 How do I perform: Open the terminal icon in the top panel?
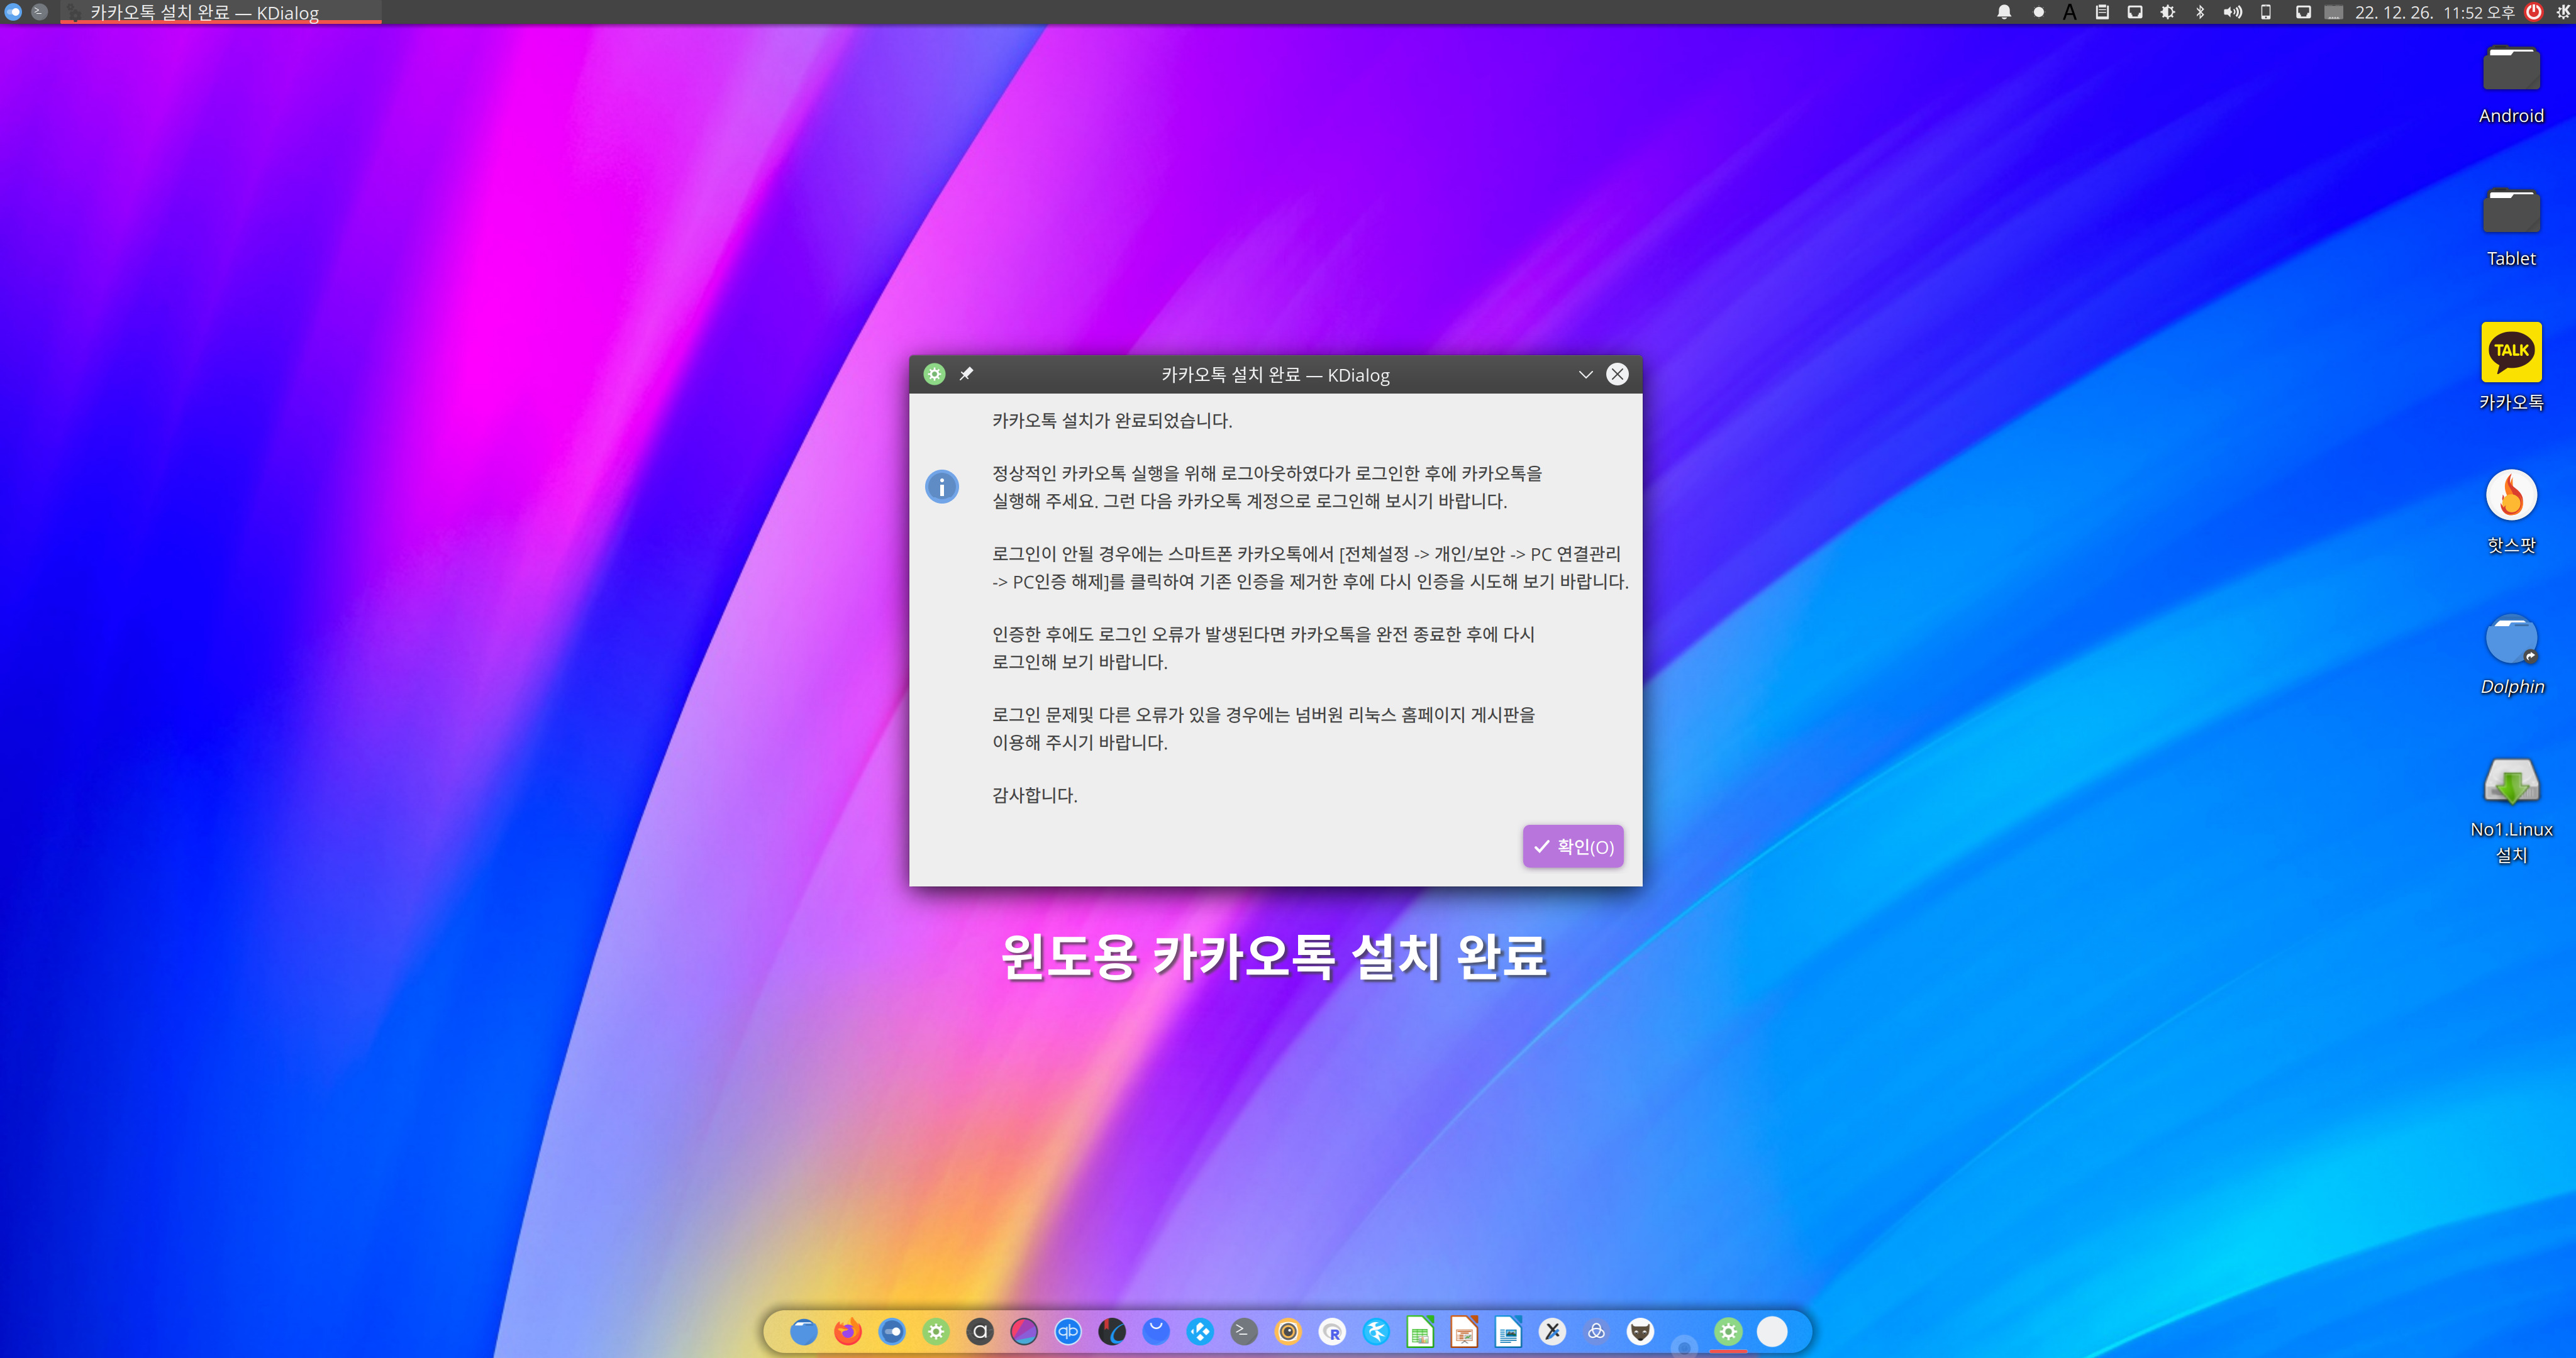click(x=39, y=12)
